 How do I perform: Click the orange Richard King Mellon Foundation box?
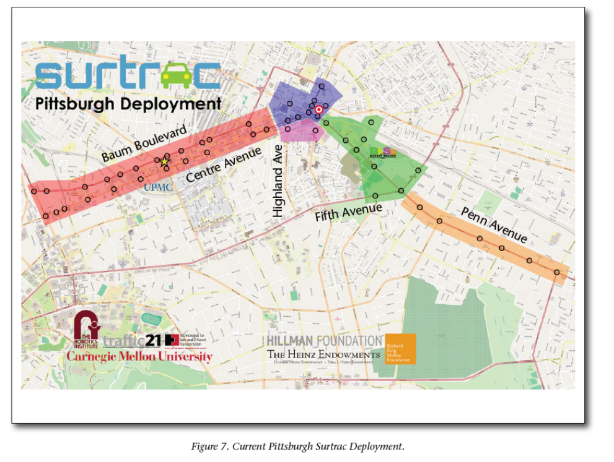pos(400,349)
